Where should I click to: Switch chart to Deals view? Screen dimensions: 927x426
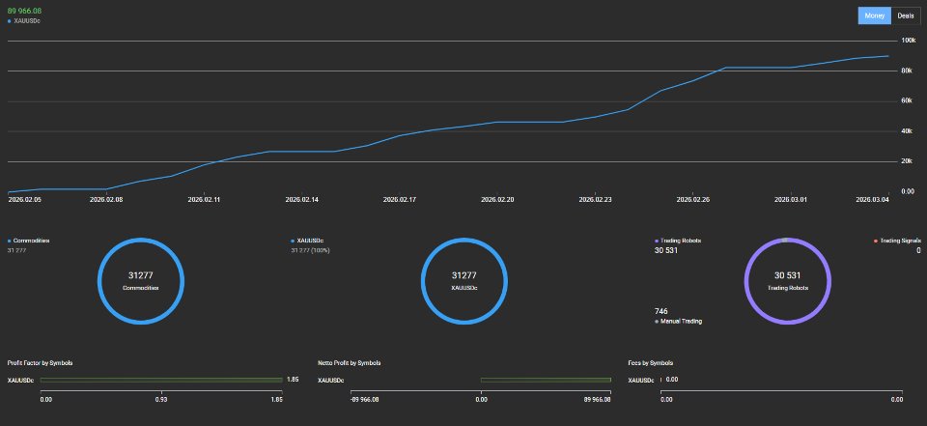(905, 16)
